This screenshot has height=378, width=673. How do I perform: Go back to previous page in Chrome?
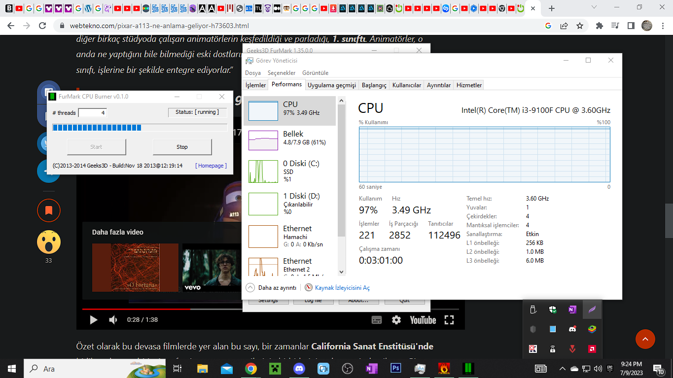[11, 26]
